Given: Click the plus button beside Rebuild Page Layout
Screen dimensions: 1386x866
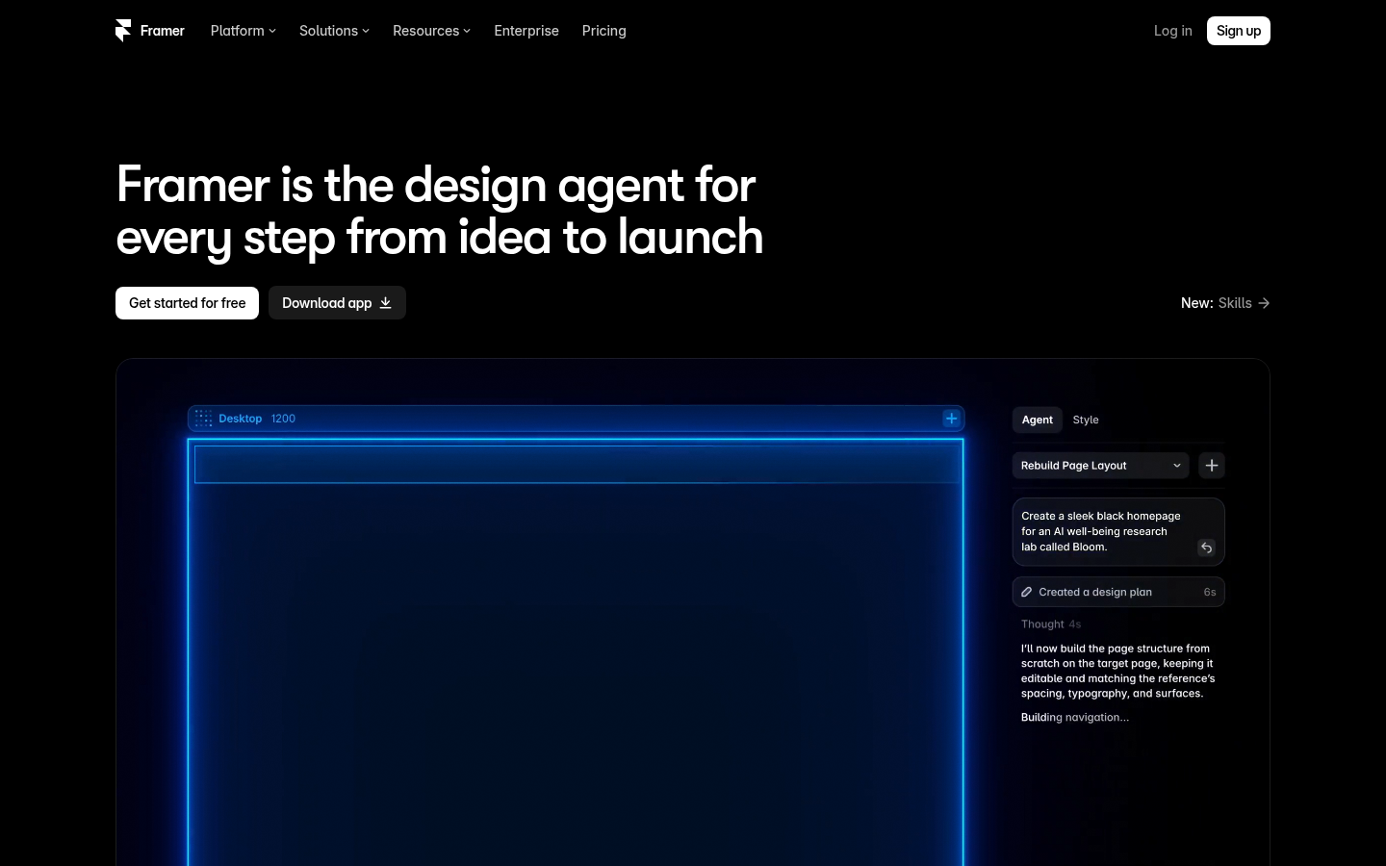Looking at the screenshot, I should pos(1212,466).
